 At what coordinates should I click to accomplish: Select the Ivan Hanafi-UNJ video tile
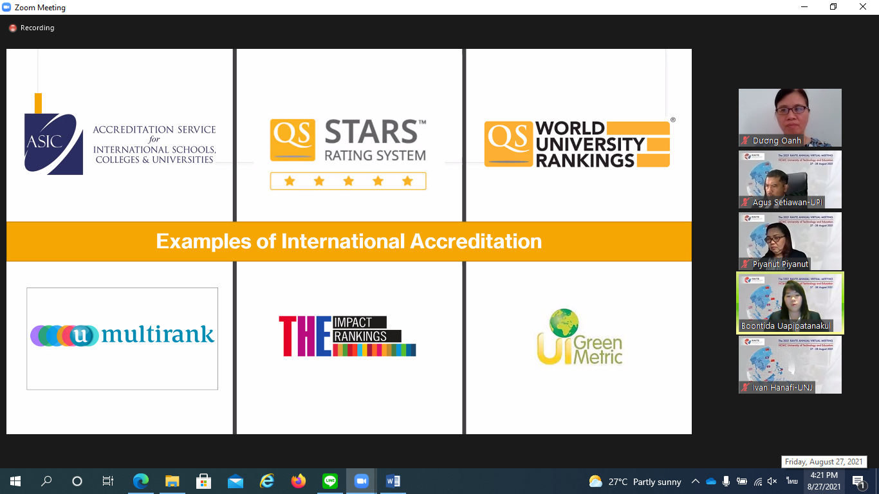point(790,365)
